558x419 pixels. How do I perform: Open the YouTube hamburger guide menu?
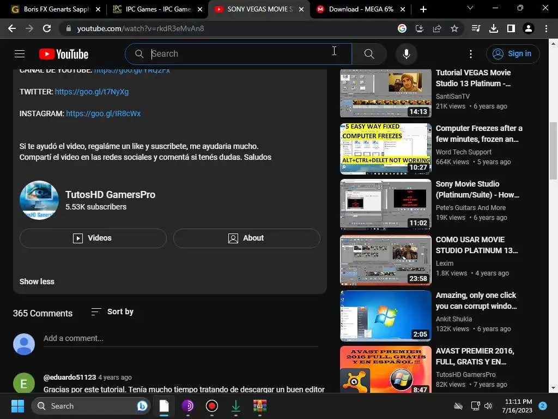(x=20, y=54)
